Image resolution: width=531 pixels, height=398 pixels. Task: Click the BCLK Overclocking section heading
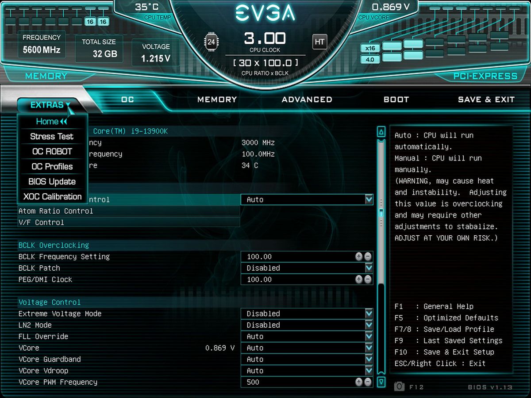click(54, 245)
